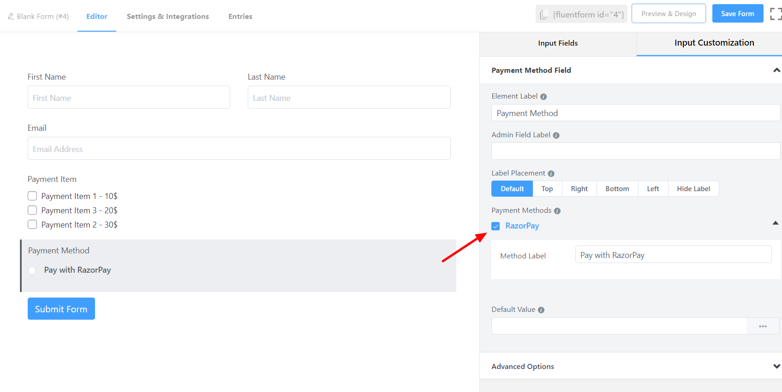Collapse the Payment Method Field section
This screenshot has width=782, height=392.
coord(776,70)
